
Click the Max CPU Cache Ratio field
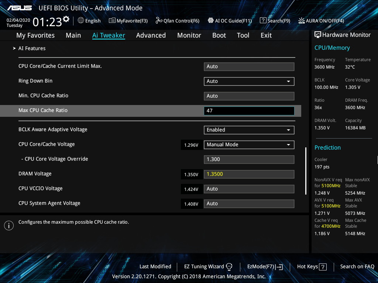point(249,111)
